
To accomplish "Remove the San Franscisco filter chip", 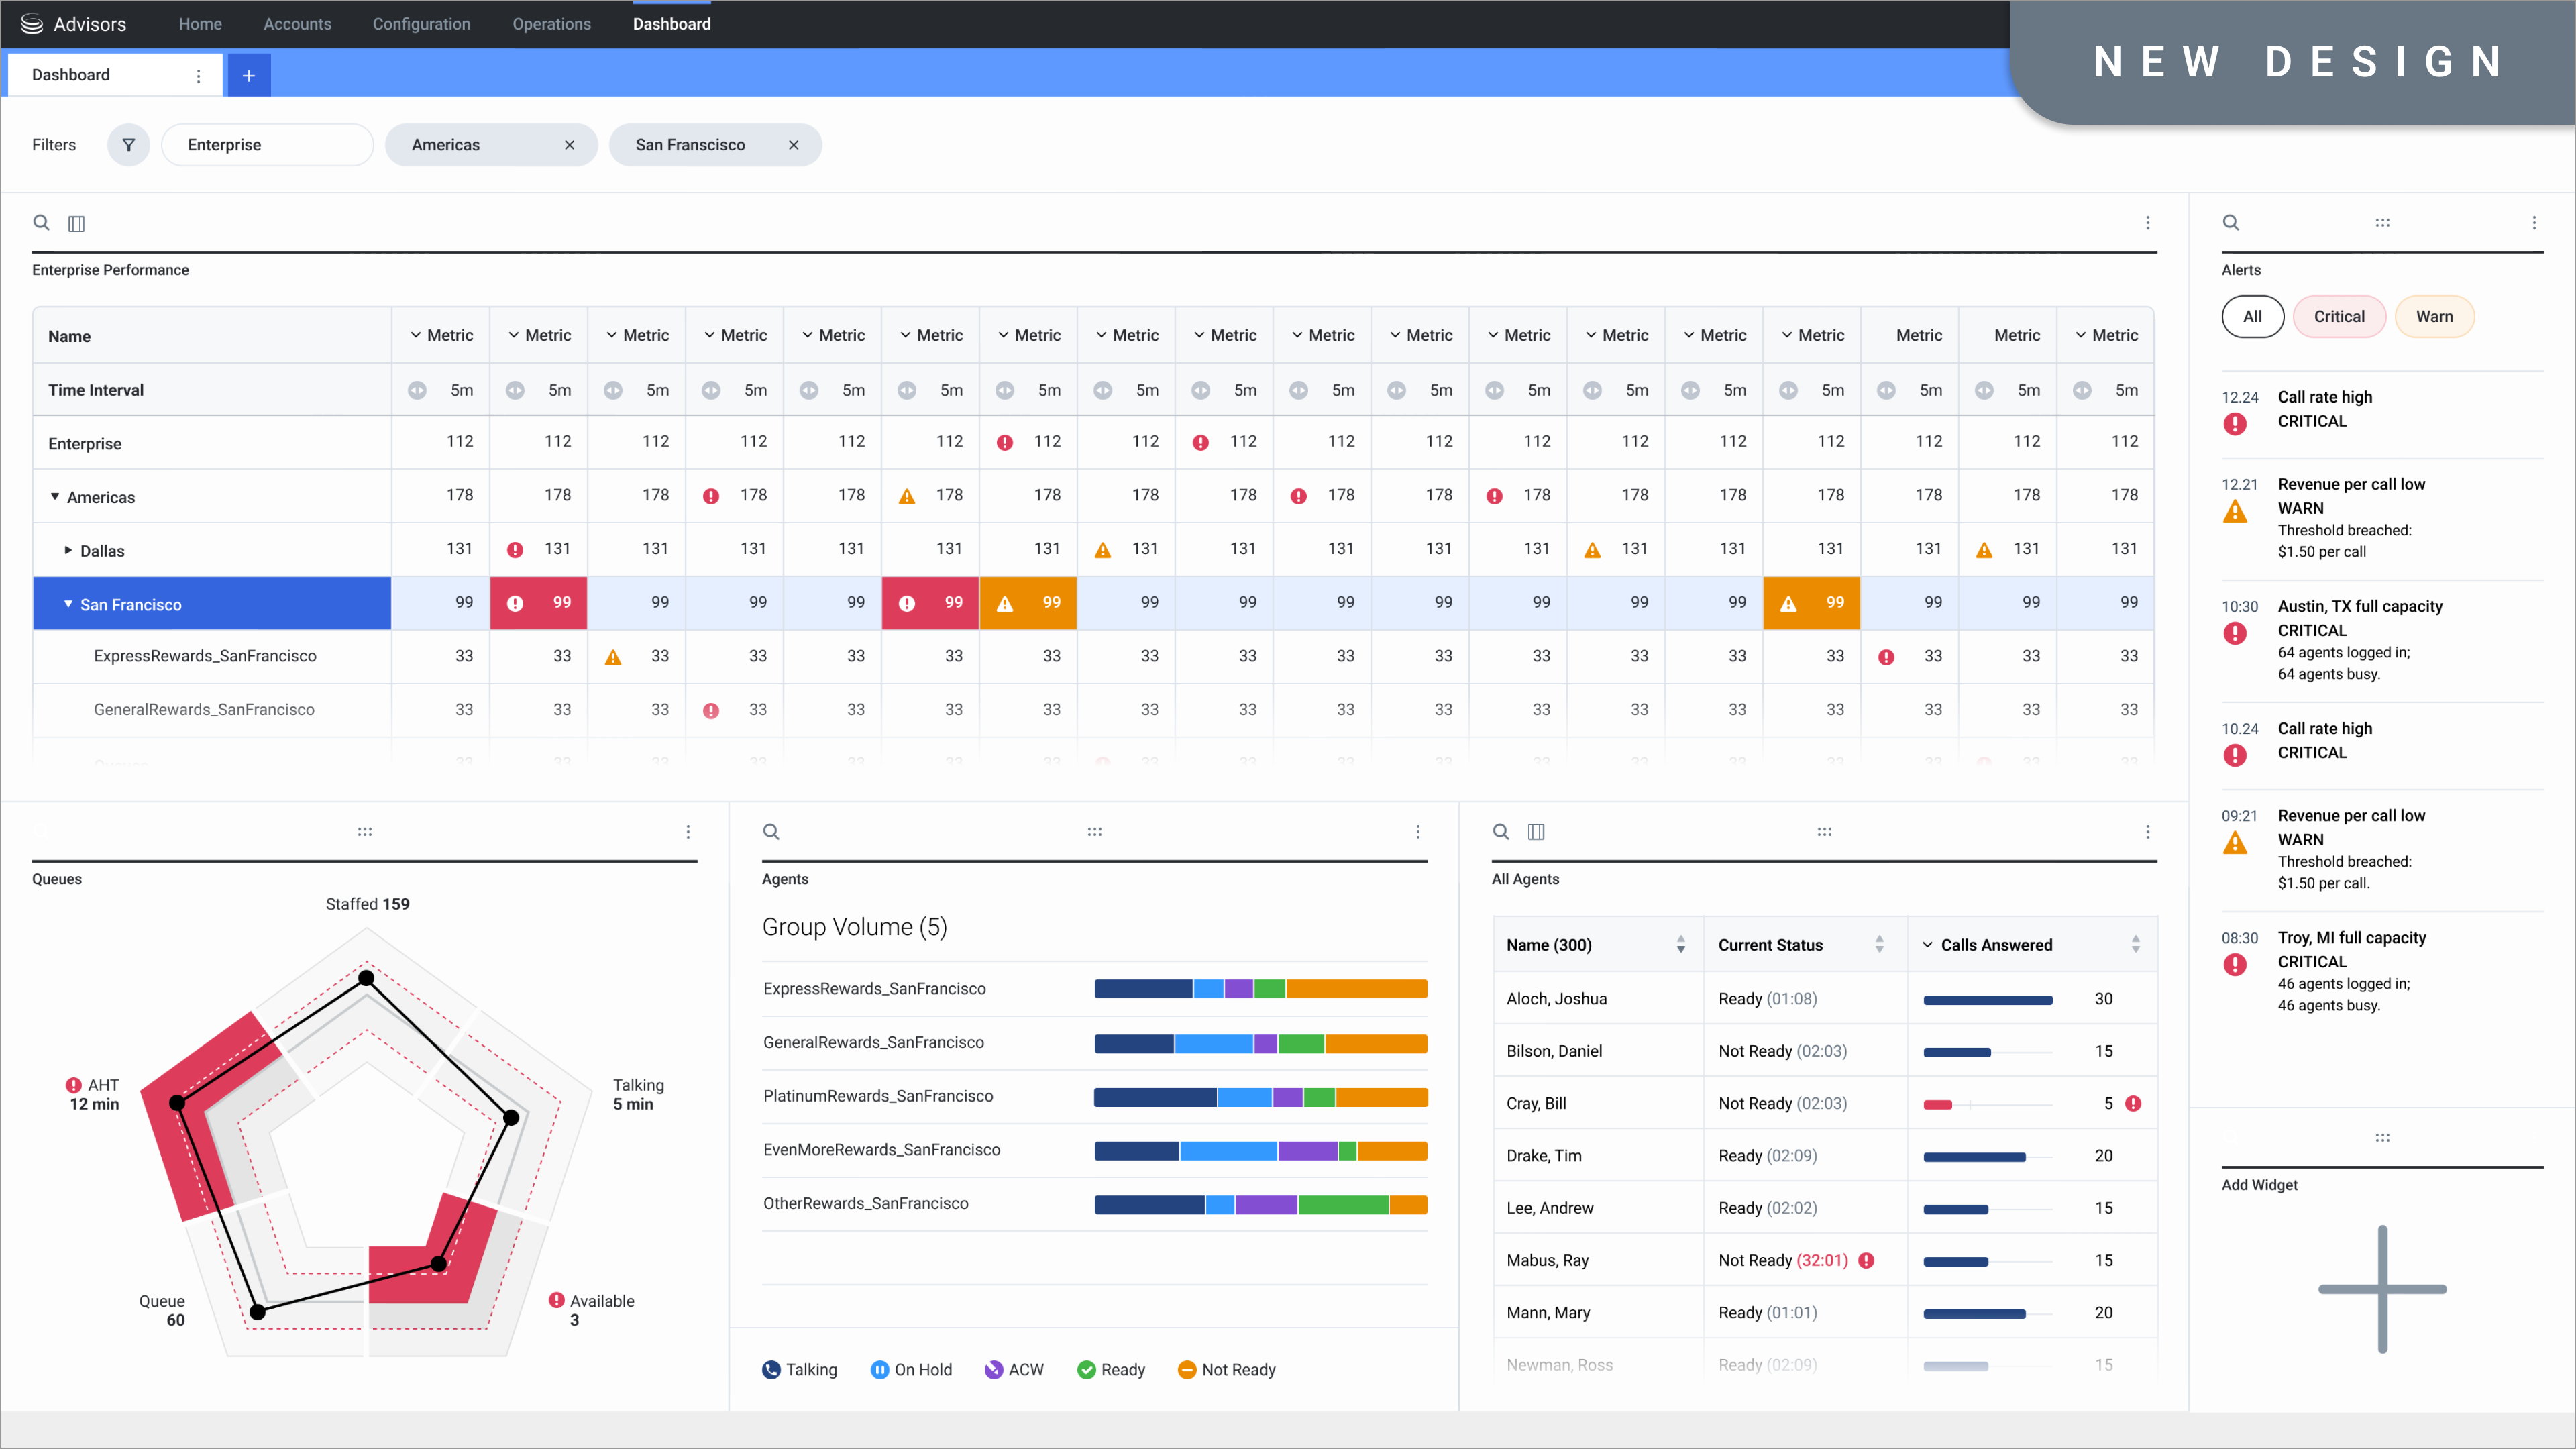I will 793,145.
